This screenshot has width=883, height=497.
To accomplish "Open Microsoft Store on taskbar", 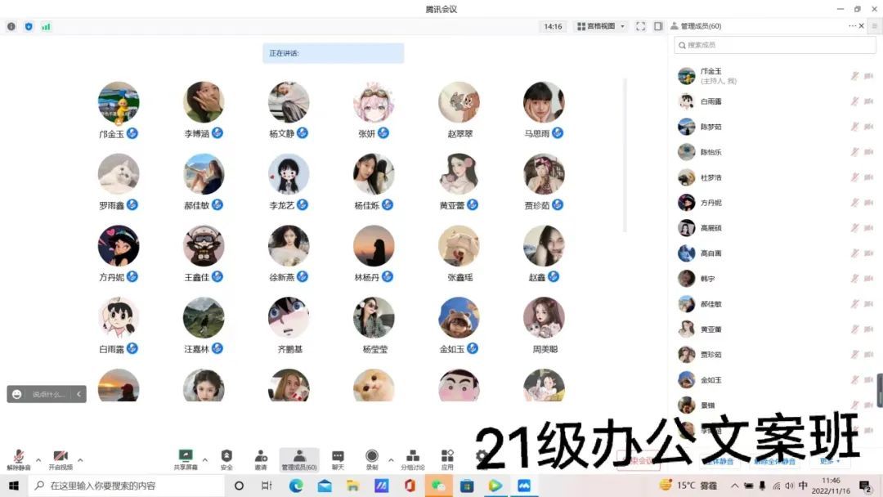I will tap(467, 486).
